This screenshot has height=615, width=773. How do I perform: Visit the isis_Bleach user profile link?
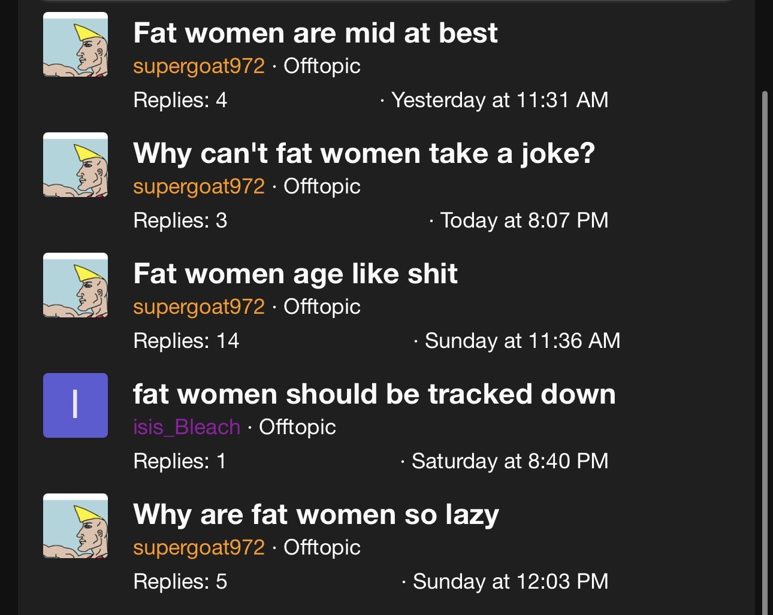(186, 427)
